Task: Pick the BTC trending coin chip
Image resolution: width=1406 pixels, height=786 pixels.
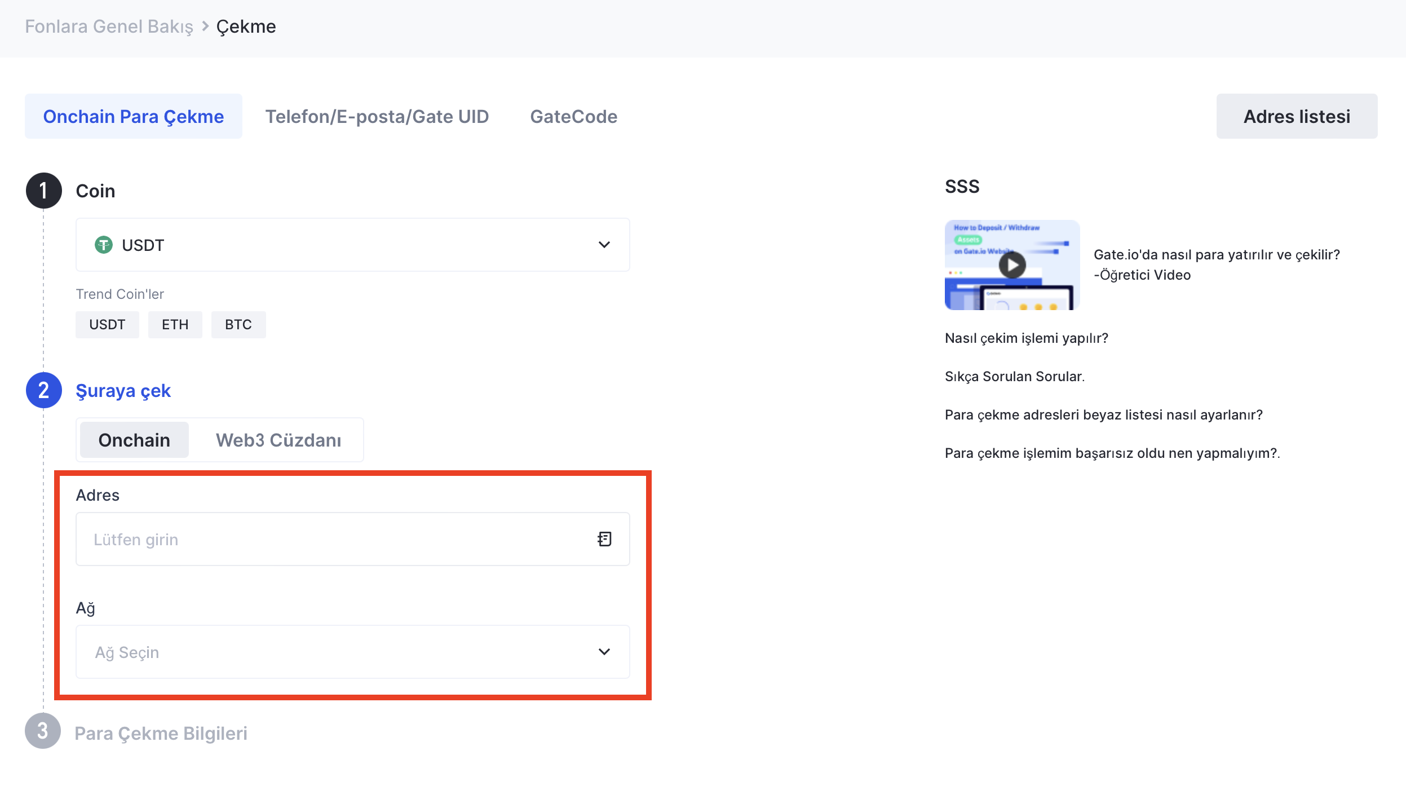Action: pyautogui.click(x=238, y=325)
